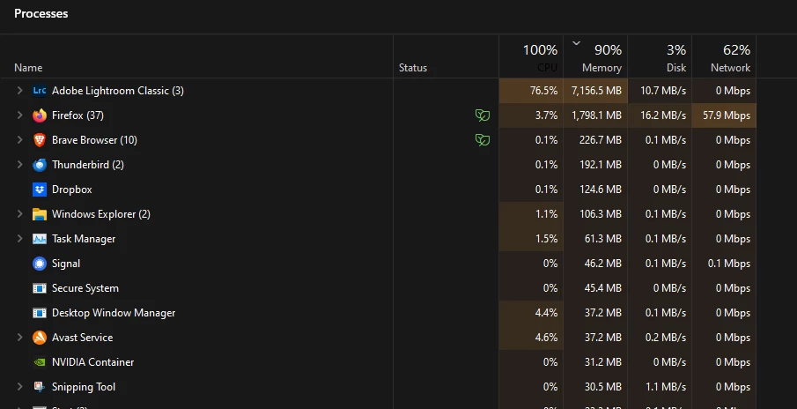Image resolution: width=797 pixels, height=409 pixels.
Task: Click the Brave Browser lion icon
Action: pos(40,140)
